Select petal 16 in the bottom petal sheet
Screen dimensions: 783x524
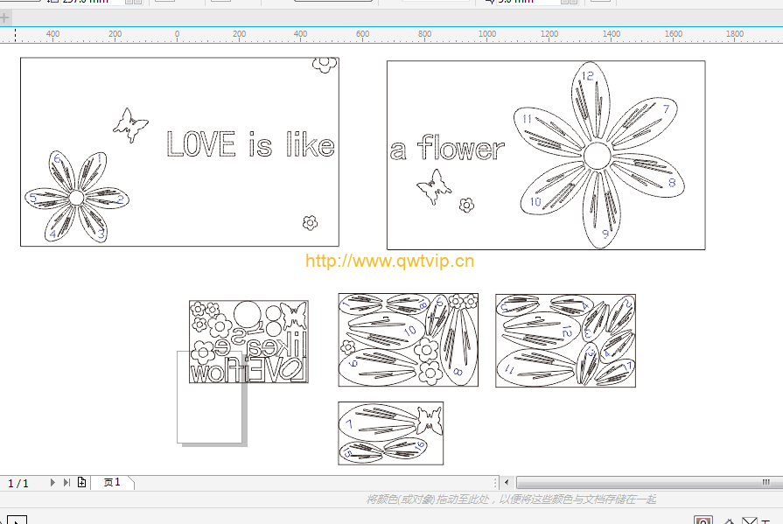[x=404, y=447]
